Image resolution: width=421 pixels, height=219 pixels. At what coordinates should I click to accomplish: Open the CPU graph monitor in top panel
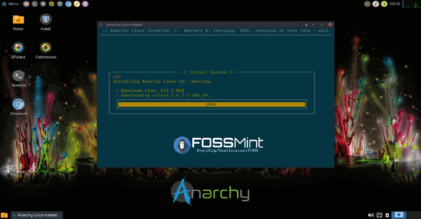pos(411,4)
